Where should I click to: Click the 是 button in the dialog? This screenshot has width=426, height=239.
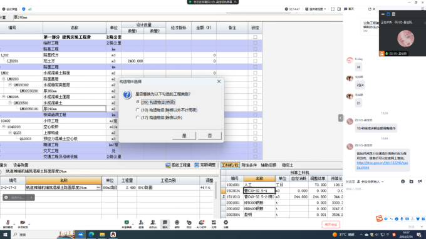(x=184, y=136)
